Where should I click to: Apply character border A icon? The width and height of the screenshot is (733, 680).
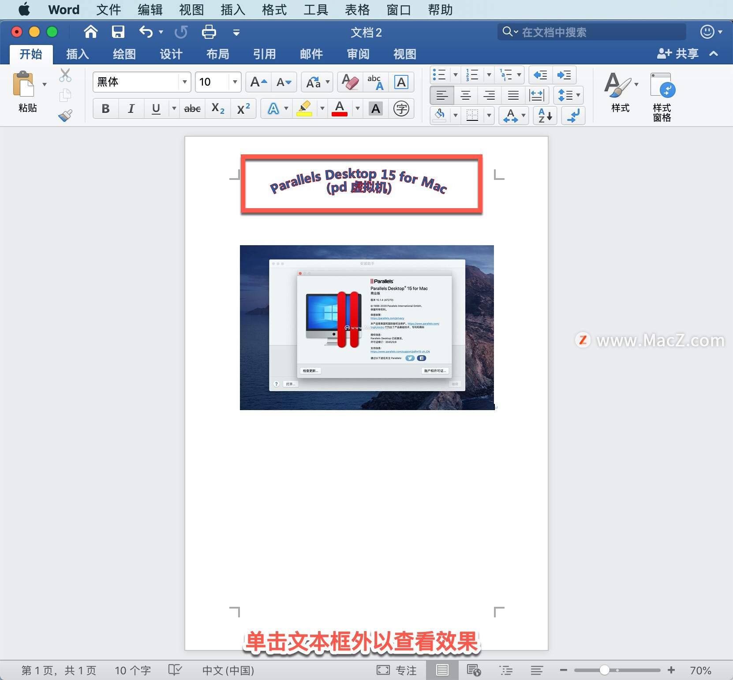click(x=401, y=82)
